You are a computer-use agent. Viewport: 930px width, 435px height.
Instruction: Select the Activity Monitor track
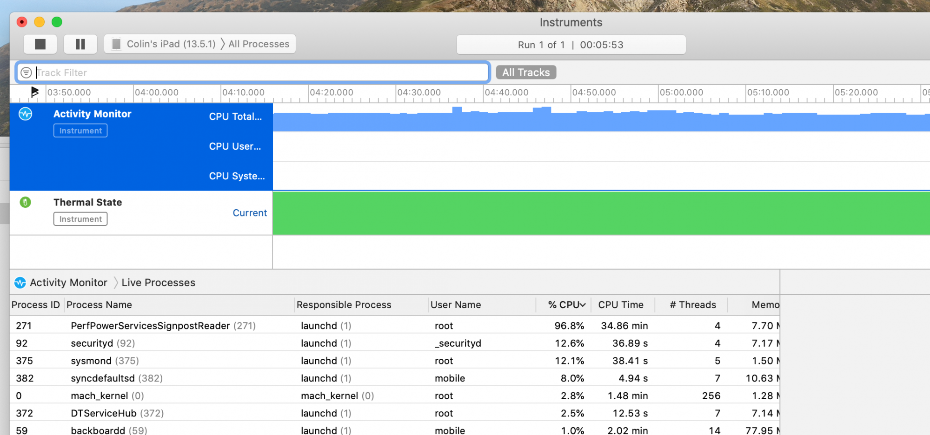[x=141, y=147]
